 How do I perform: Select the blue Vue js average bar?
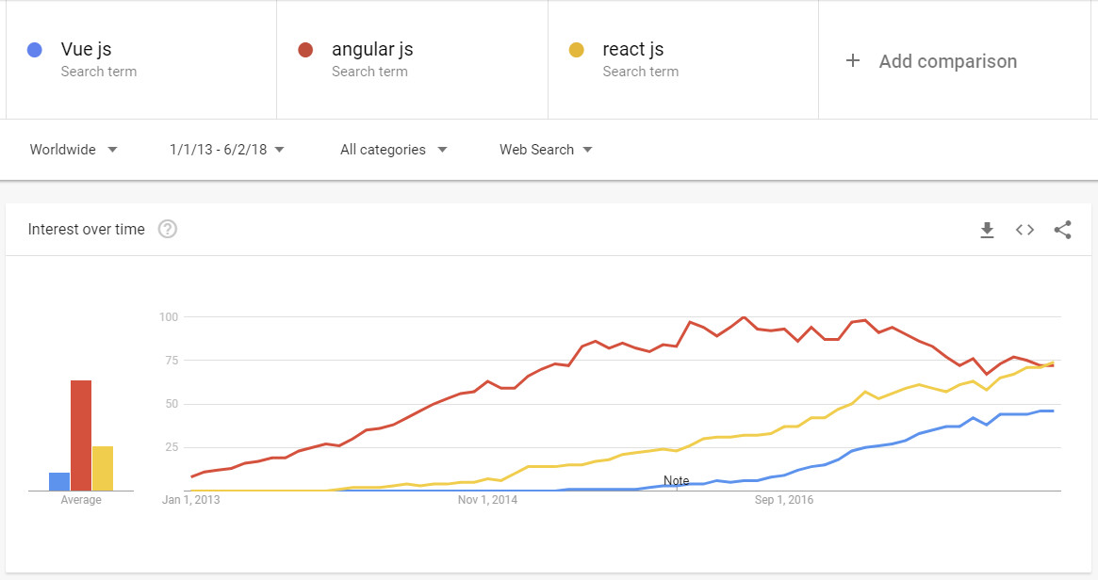(x=59, y=481)
